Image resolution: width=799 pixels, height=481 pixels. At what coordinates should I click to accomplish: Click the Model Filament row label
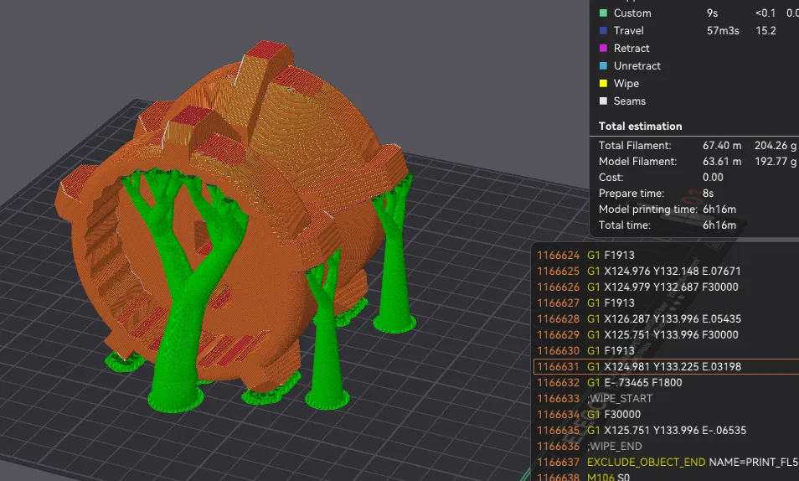(637, 161)
